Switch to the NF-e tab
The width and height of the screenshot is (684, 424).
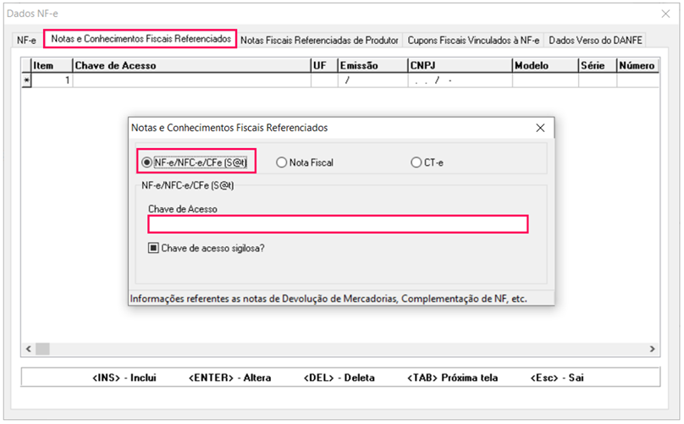(x=26, y=41)
